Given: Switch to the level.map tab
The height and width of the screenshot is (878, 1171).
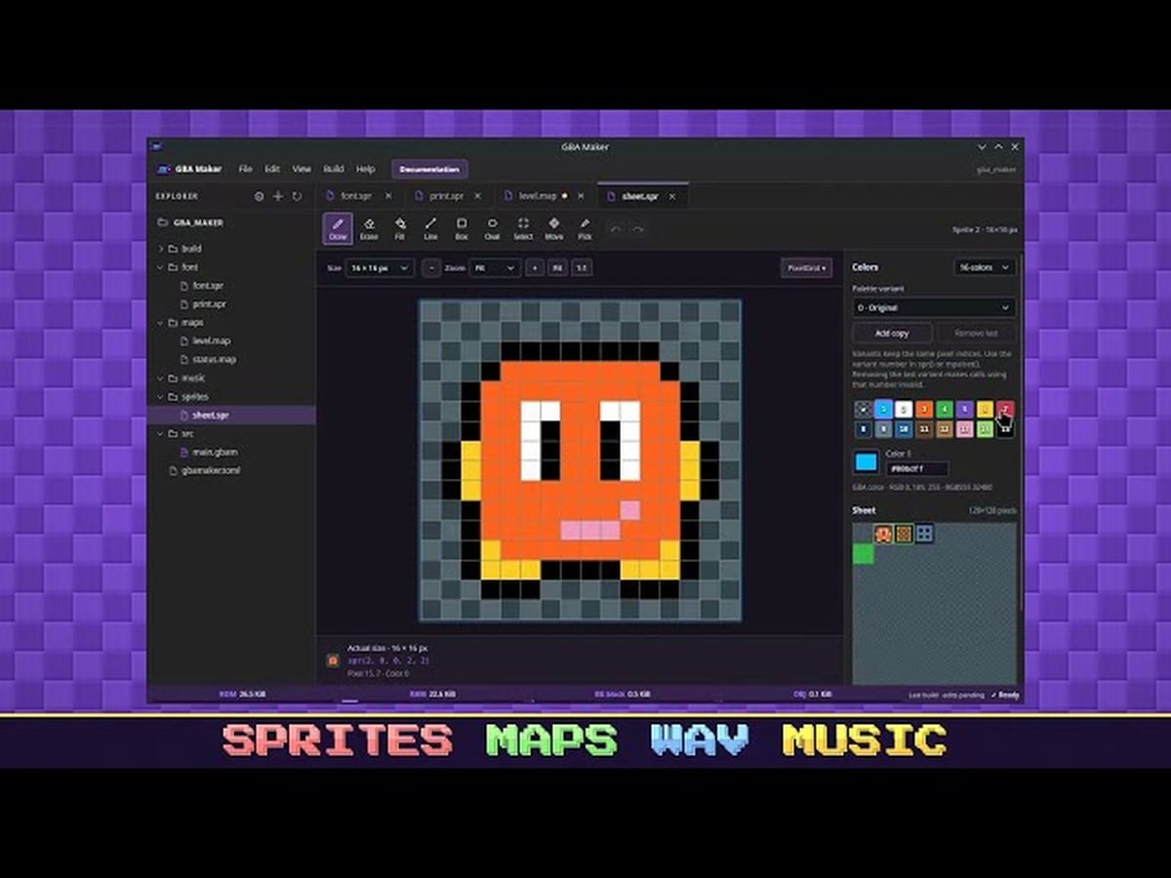Looking at the screenshot, I should [537, 196].
